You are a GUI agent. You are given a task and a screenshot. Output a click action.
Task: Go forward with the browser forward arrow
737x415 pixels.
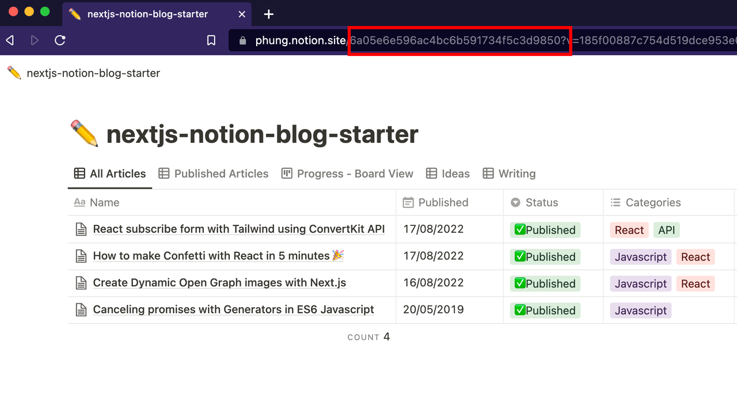35,40
